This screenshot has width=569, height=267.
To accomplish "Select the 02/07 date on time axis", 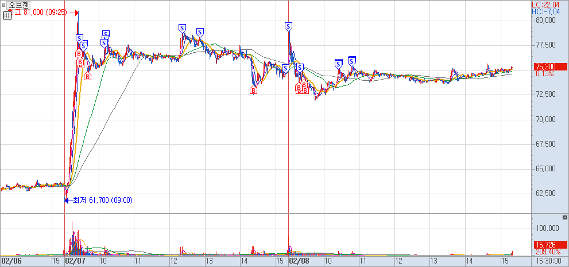I will click(x=75, y=261).
